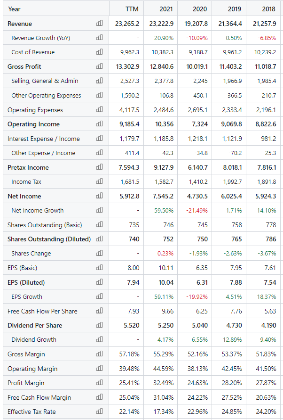The width and height of the screenshot is (283, 420).
Task: Click chart icon for Interest Expense / Income
Action: pos(99,138)
